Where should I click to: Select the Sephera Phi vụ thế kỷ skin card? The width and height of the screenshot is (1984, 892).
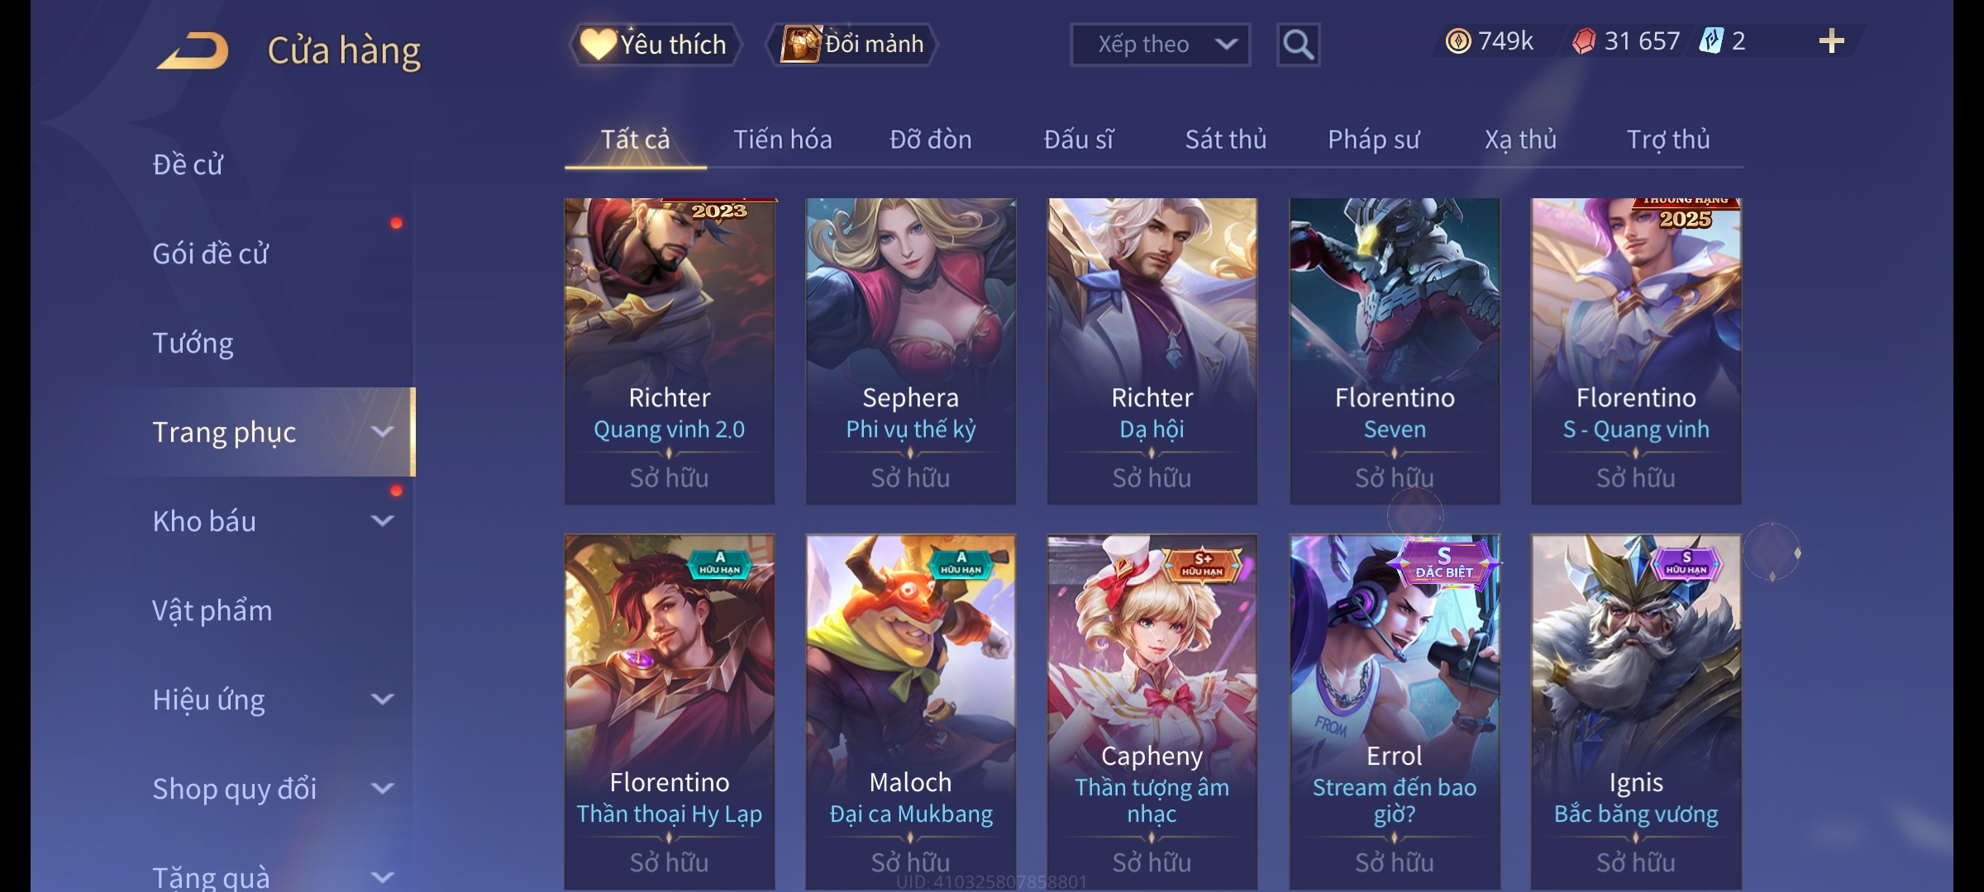pyautogui.click(x=911, y=351)
